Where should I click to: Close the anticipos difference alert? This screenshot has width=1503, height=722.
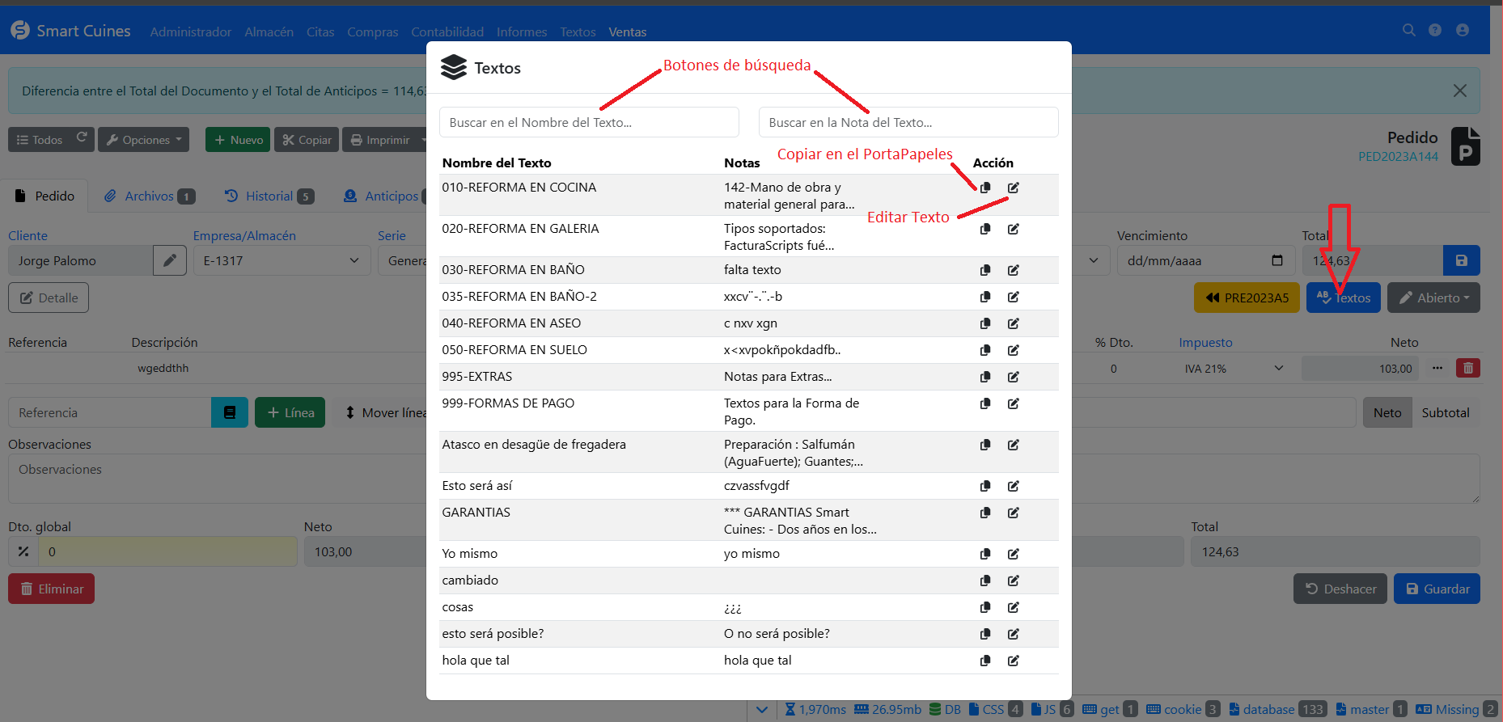1459,91
